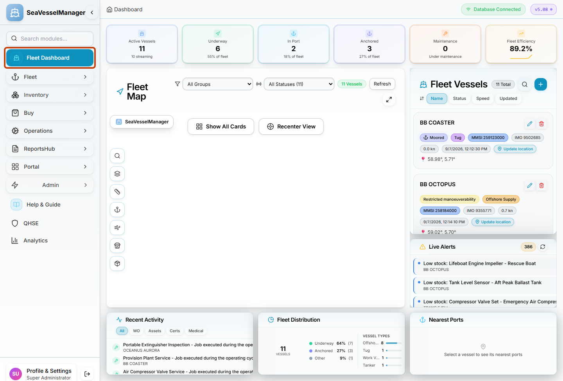The height and width of the screenshot is (381, 563).
Task: Open the All Statuses (11) dropdown
Action: [x=299, y=84]
